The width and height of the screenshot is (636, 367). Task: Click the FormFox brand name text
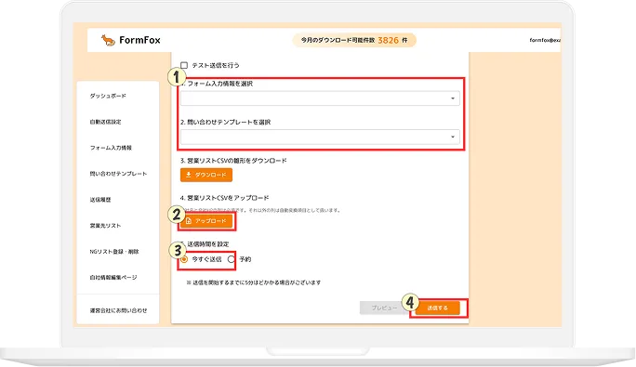click(x=139, y=40)
